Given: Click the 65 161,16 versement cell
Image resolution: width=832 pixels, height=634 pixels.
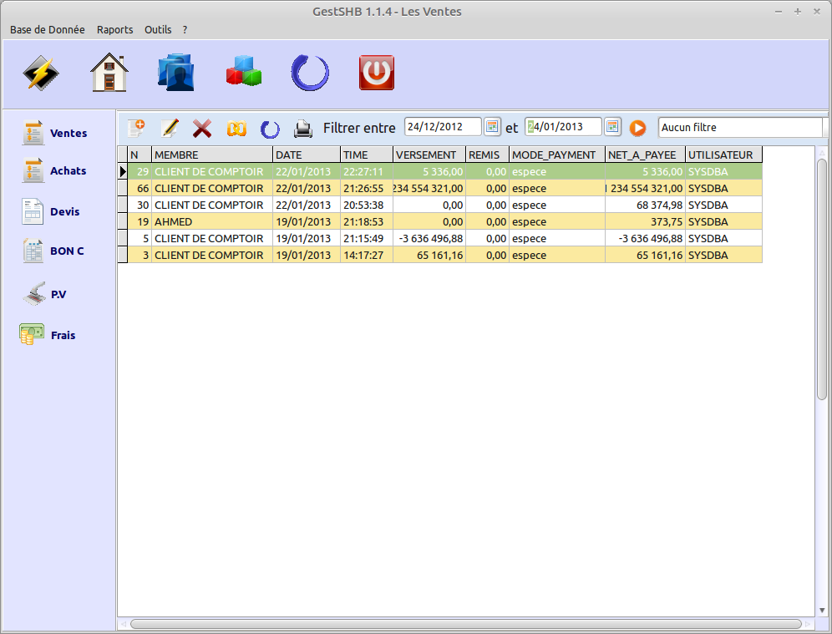Looking at the screenshot, I should pos(429,256).
